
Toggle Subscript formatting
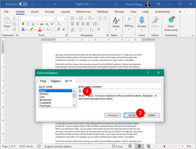point(47,24)
